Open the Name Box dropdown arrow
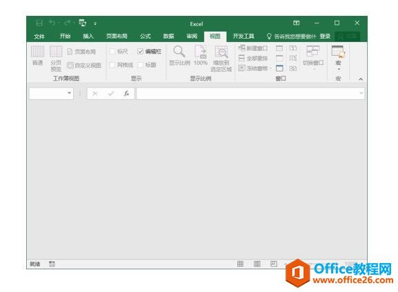Image resolution: width=398 pixels, height=292 pixels. pos(69,93)
